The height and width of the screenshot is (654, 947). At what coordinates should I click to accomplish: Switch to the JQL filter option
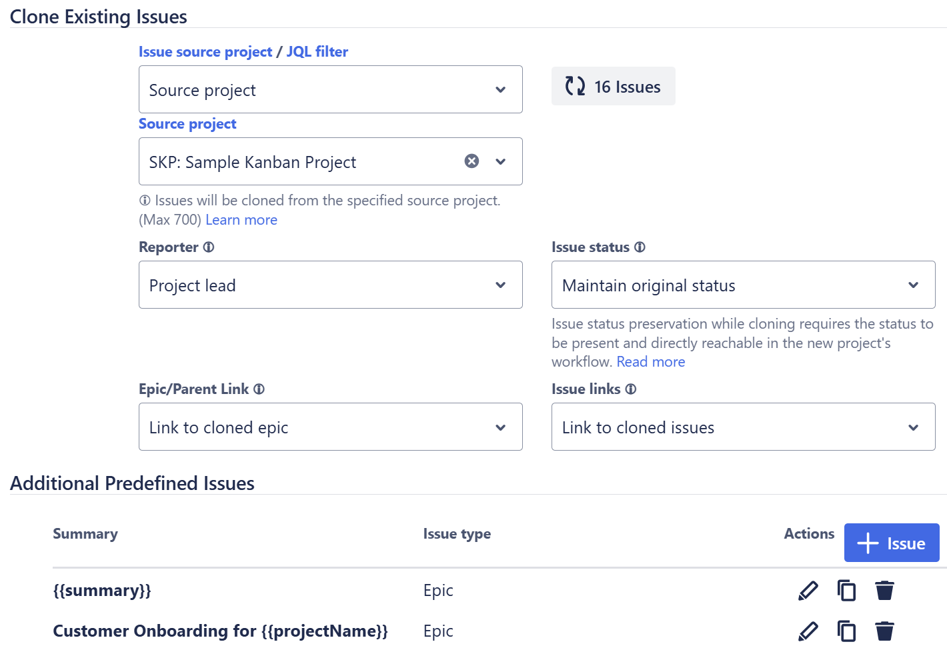coord(317,51)
